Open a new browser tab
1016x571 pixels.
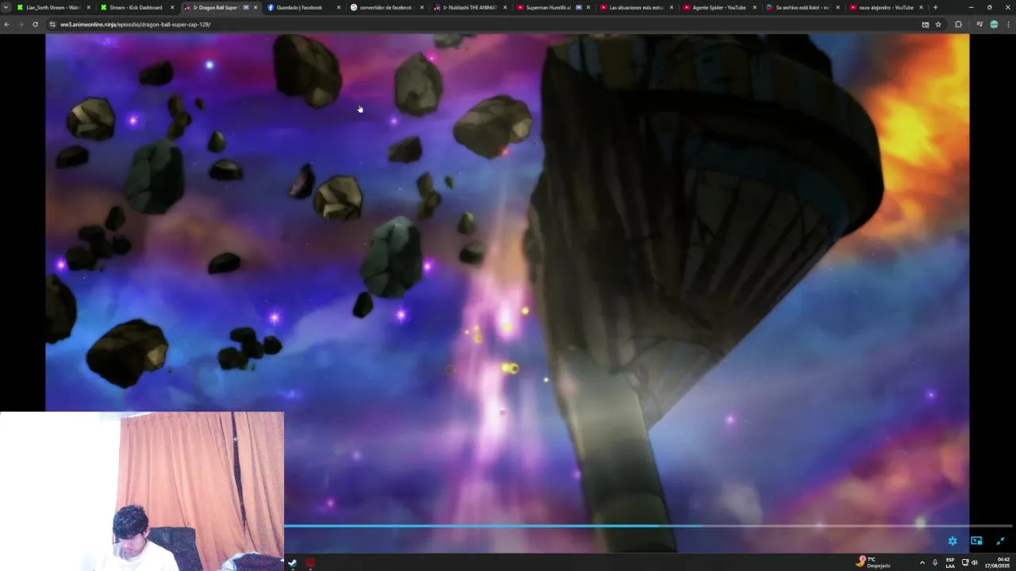tap(935, 7)
